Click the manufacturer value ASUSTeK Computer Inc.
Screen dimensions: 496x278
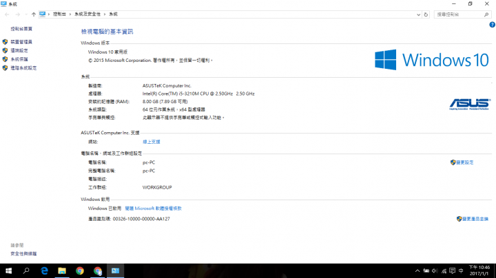pyautogui.click(x=167, y=85)
